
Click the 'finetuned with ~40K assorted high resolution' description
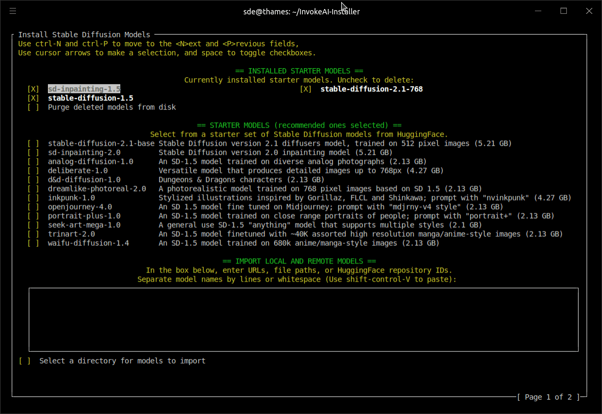pos(360,234)
